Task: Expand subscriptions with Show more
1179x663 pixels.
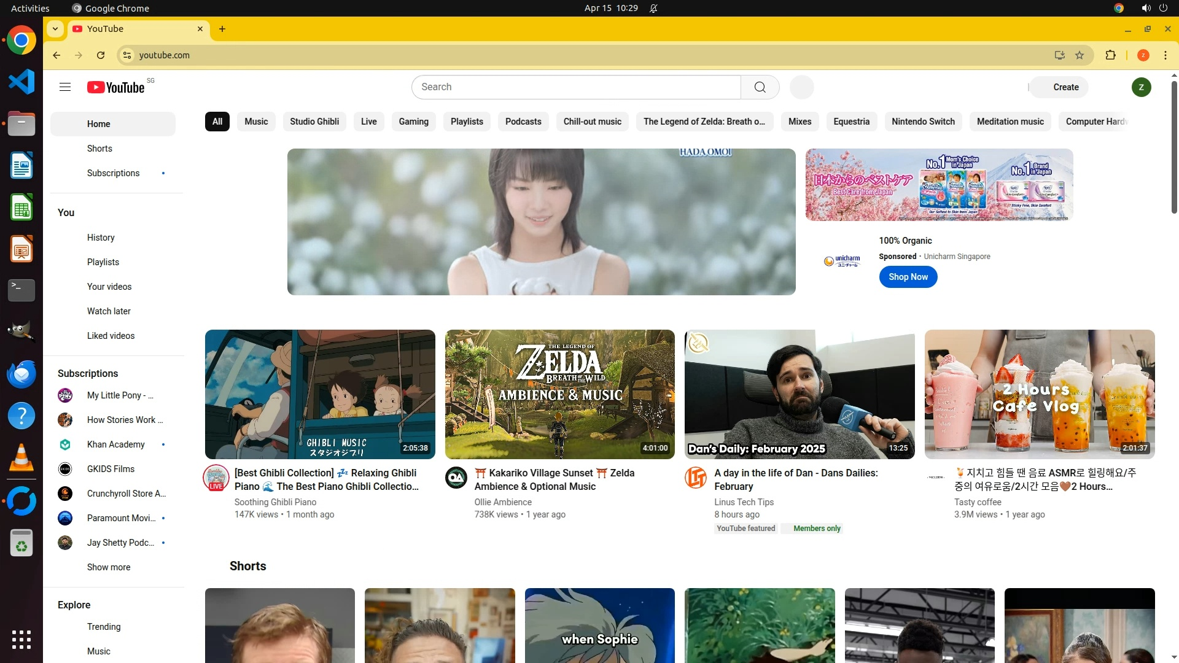Action: [x=109, y=567]
